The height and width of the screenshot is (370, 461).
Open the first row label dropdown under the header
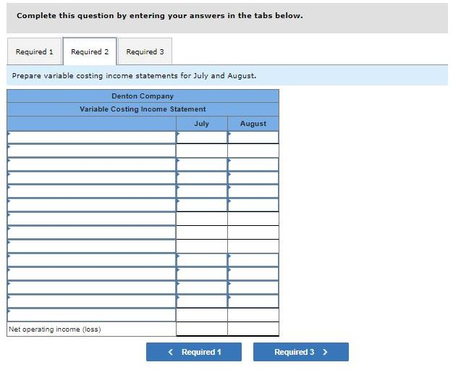pos(91,137)
